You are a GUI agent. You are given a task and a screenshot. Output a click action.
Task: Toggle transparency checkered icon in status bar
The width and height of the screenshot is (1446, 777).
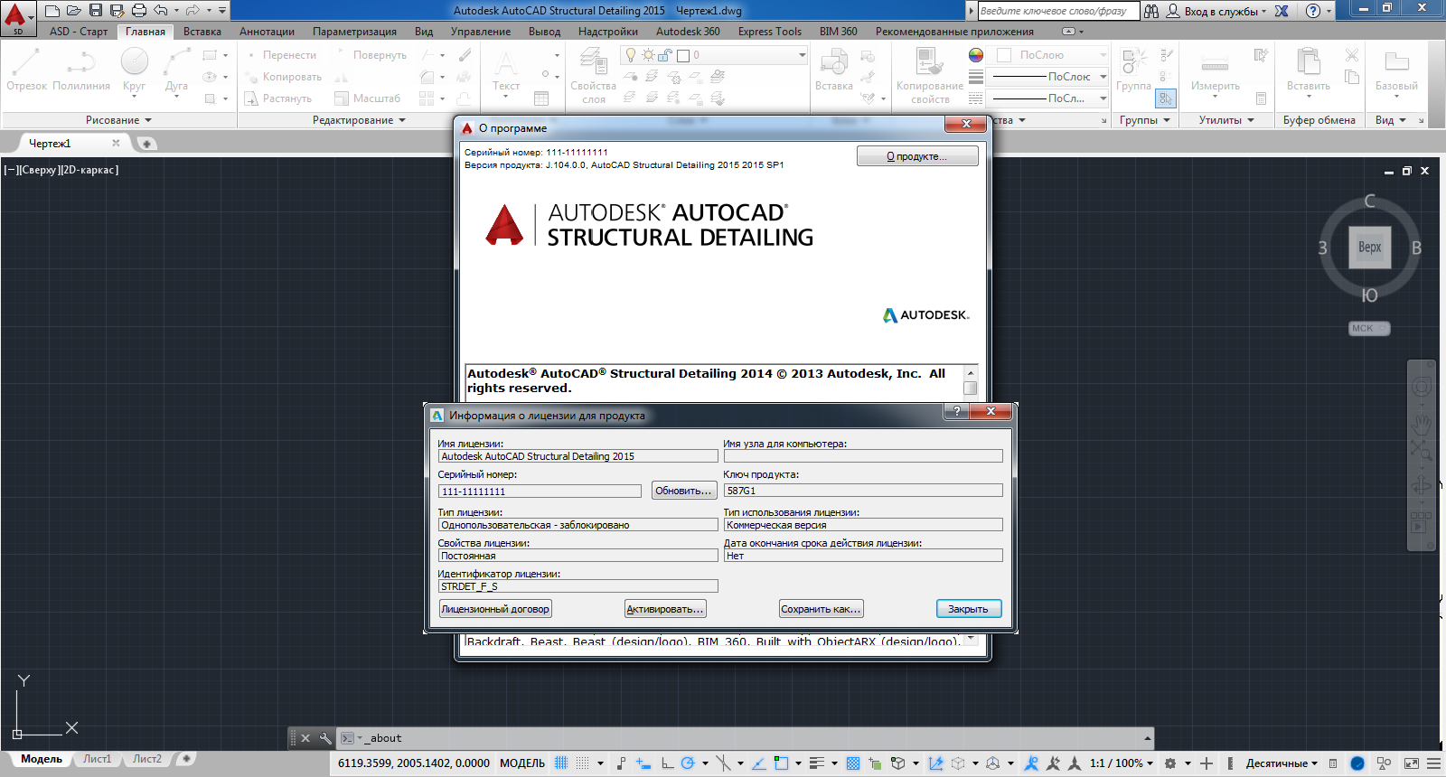853,763
